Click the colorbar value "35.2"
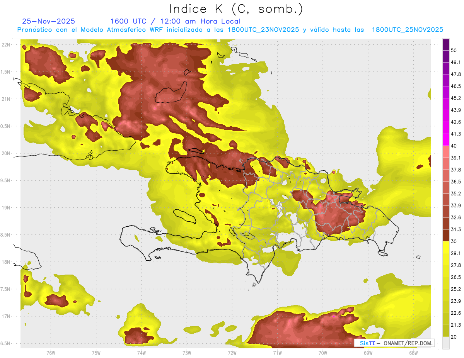The height and width of the screenshot is (358, 464). click(x=456, y=193)
